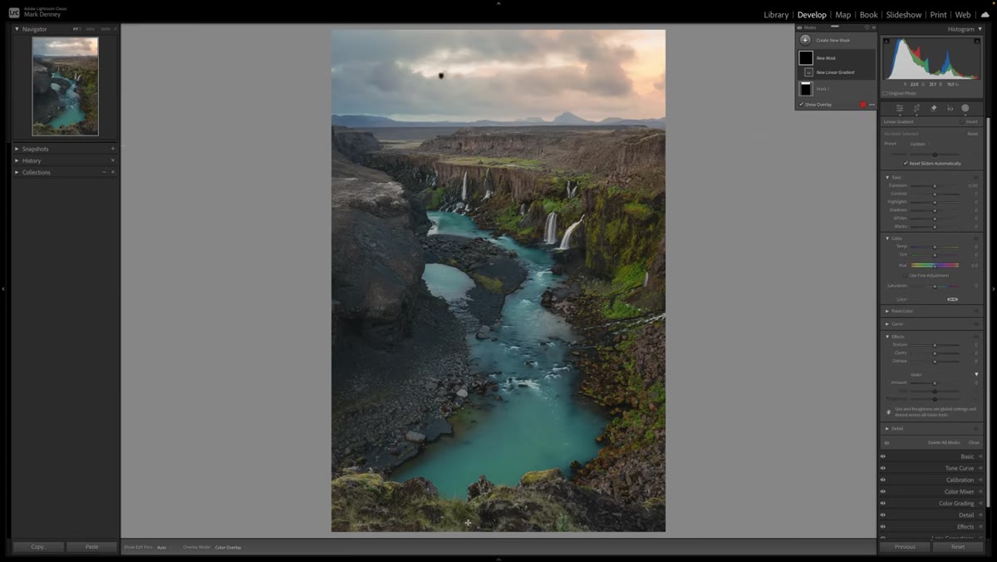Collapse the Tone section triangle

(887, 177)
